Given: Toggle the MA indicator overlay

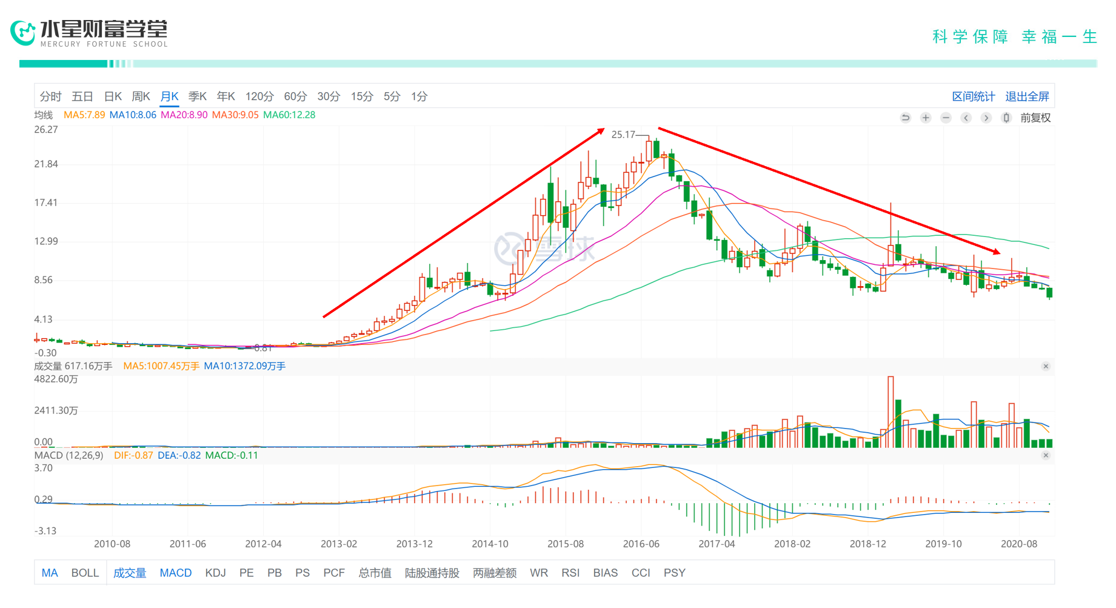Looking at the screenshot, I should click(50, 573).
